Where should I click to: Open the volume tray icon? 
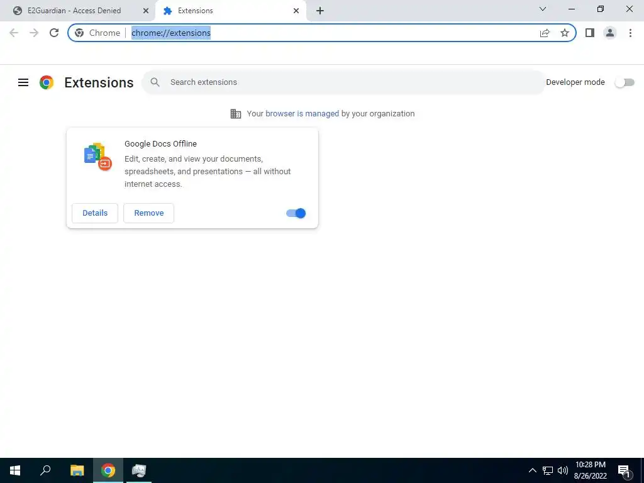563,470
